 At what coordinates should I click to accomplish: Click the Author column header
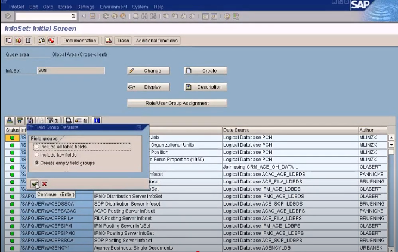click(x=372, y=130)
